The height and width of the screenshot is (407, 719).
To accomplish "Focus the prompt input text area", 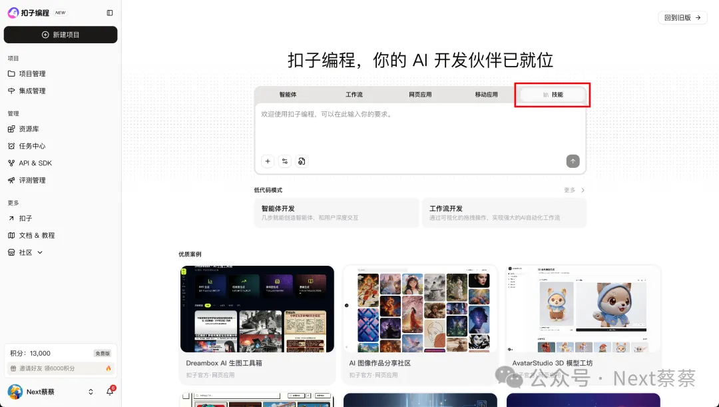I will coord(419,130).
